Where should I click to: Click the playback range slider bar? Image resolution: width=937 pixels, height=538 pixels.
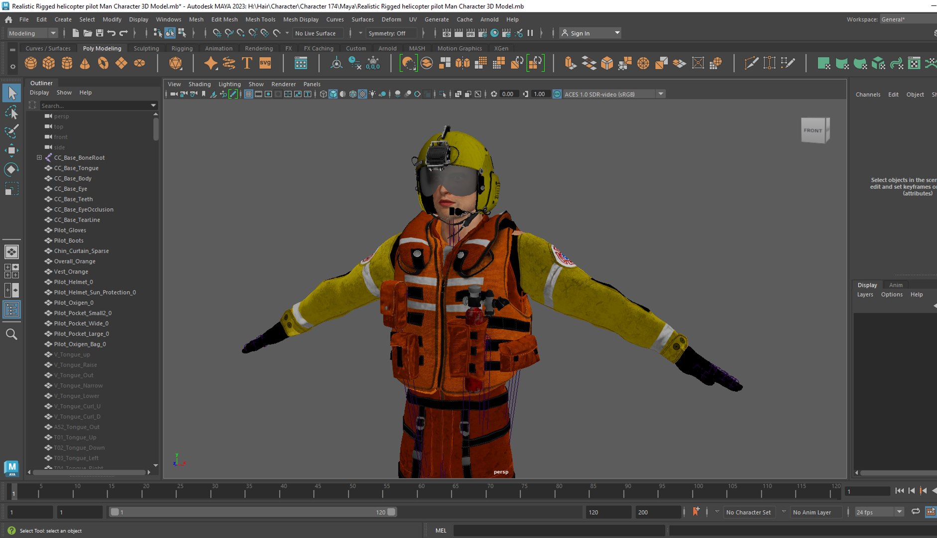pos(253,512)
